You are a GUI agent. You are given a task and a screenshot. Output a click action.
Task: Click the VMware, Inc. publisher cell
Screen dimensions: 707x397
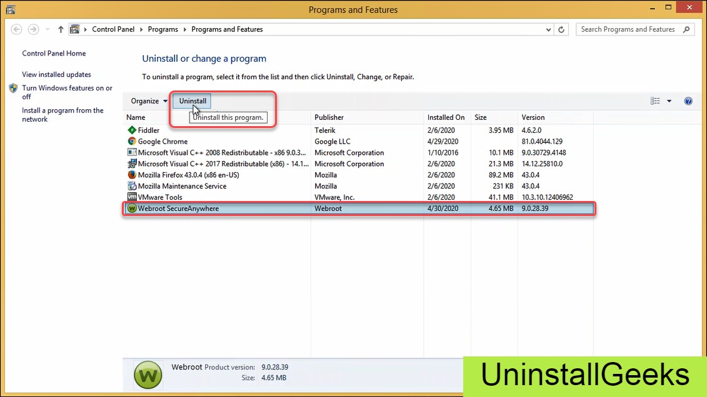click(334, 197)
